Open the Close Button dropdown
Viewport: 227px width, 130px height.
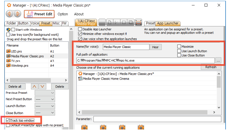click(x=45, y=113)
